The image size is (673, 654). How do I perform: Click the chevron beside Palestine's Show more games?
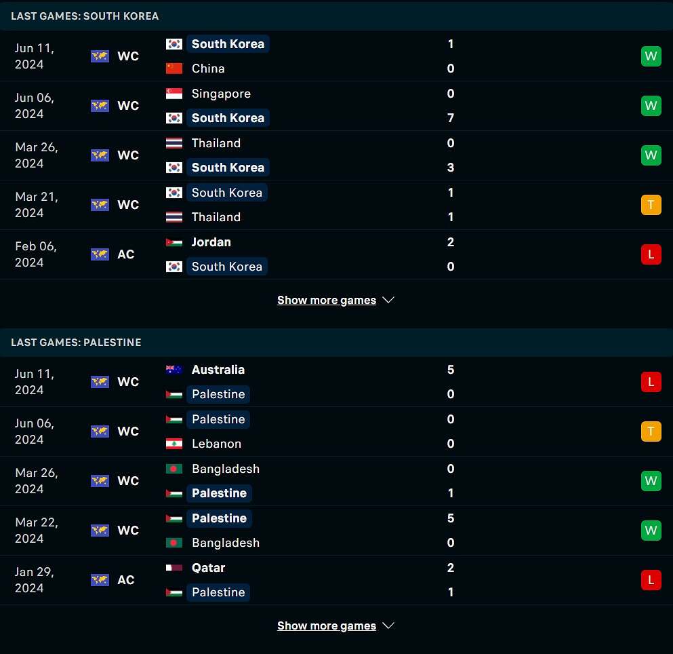pos(388,626)
